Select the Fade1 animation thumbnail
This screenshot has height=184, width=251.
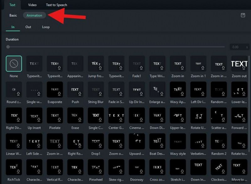click(x=137, y=64)
